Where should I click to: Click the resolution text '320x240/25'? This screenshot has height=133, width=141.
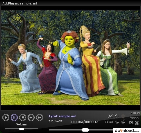click(x=56, y=121)
